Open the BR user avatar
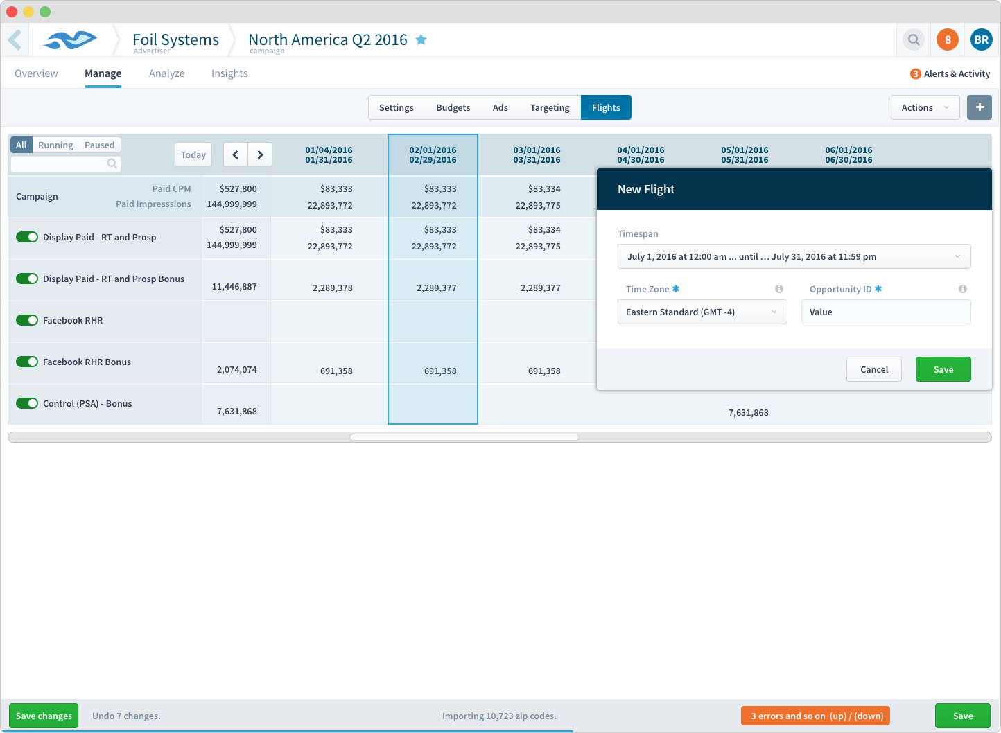 (x=981, y=39)
